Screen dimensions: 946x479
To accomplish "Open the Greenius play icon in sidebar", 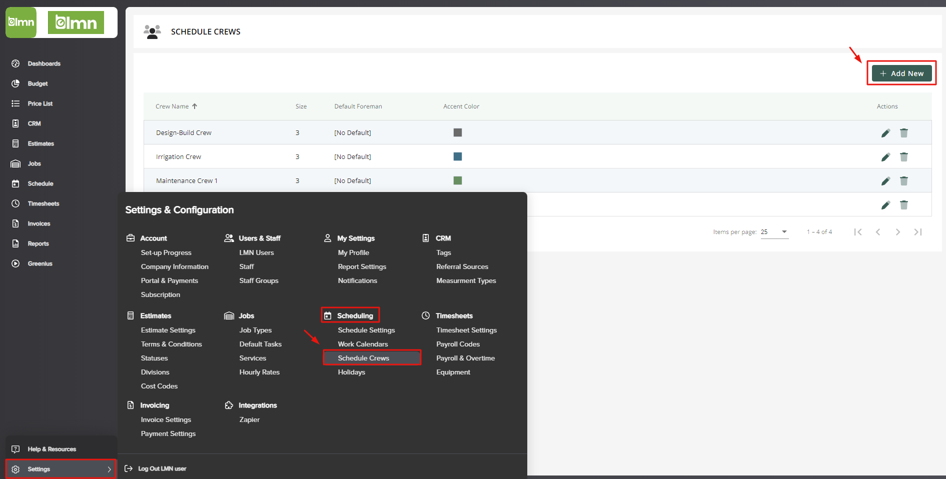I will pyautogui.click(x=16, y=263).
